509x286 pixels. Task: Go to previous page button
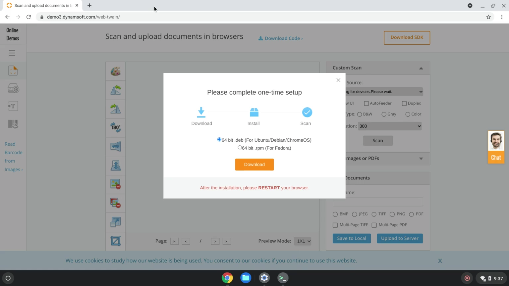(186, 241)
